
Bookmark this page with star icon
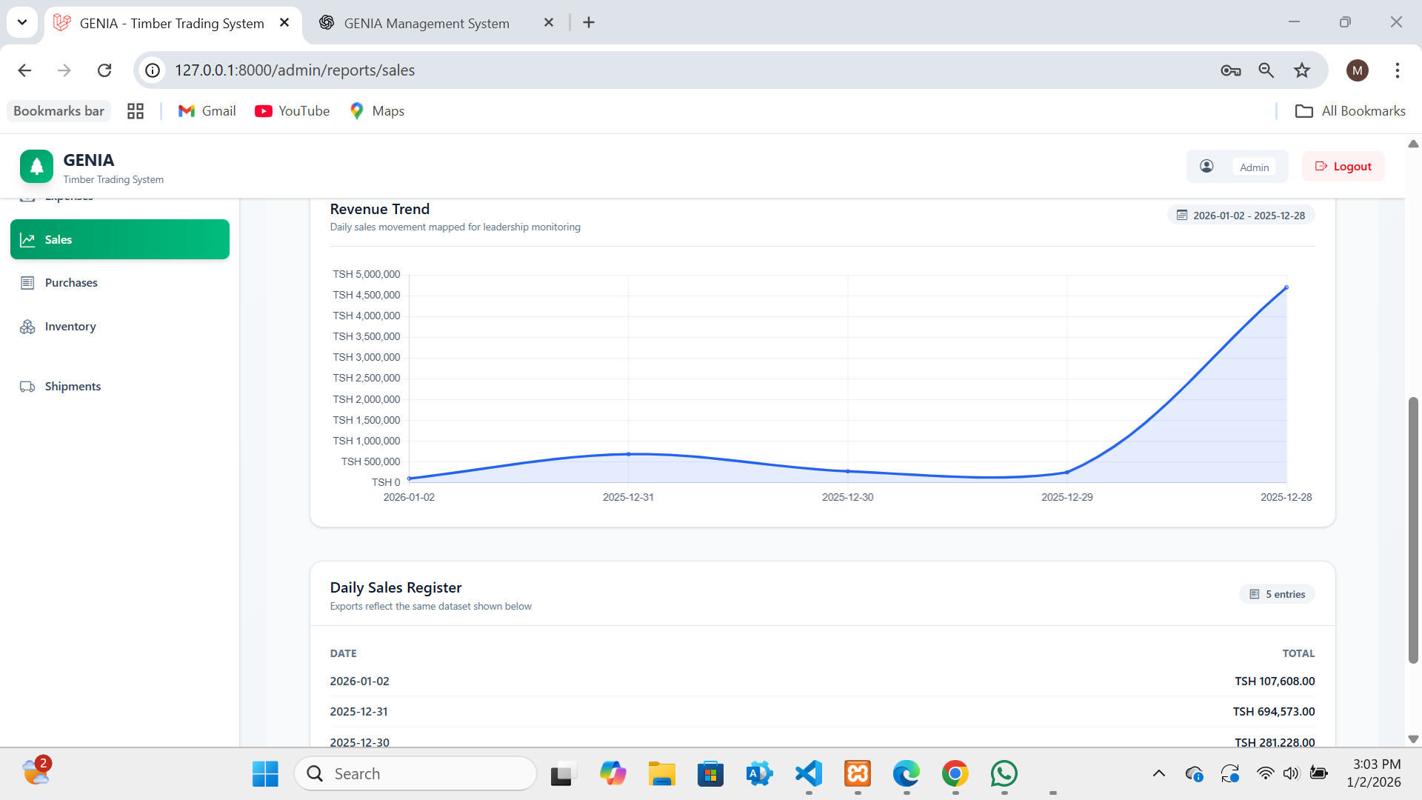[1302, 70]
